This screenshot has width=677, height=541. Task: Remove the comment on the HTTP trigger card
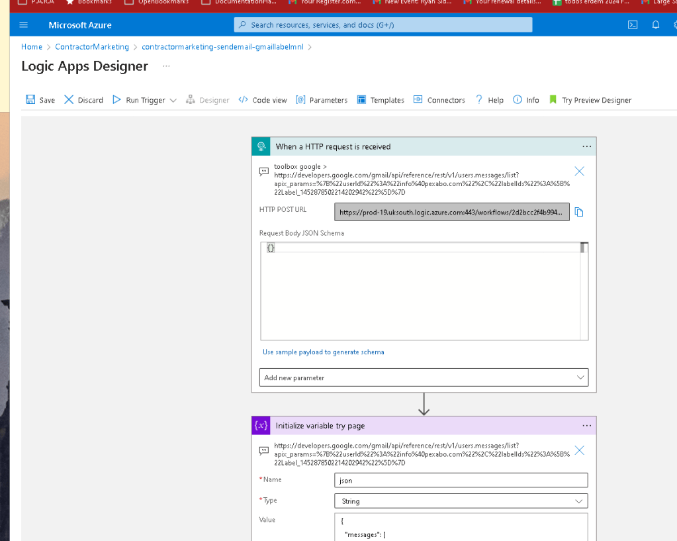(x=580, y=171)
